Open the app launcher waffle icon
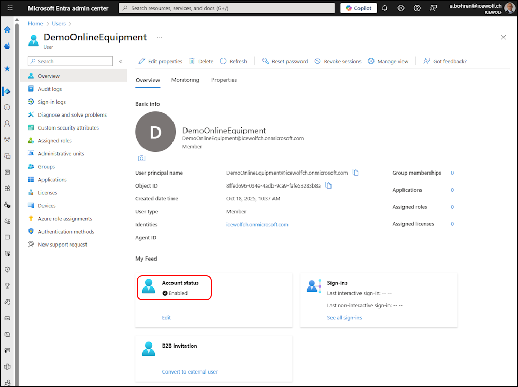The height and width of the screenshot is (387, 518). (9, 8)
